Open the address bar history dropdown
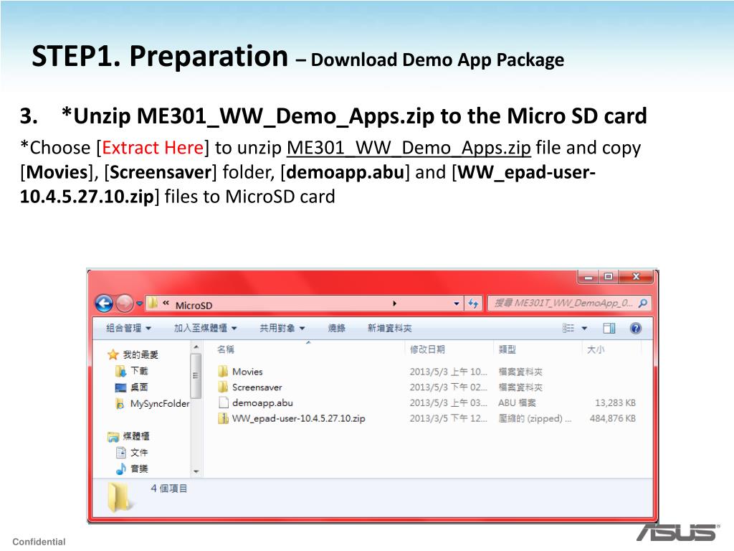 pos(457,303)
